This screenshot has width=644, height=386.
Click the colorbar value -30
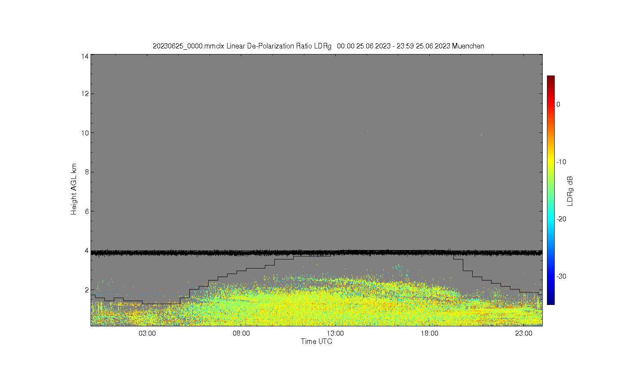[x=561, y=276]
